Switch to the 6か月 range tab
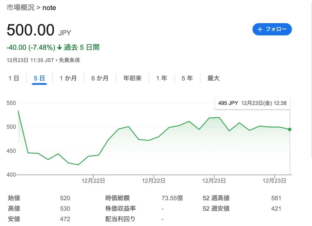This screenshot has width=312, height=226. pos(100,78)
